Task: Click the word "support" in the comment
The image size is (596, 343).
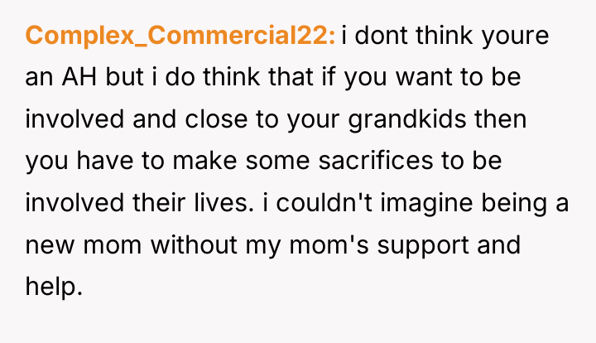Action: 423,246
